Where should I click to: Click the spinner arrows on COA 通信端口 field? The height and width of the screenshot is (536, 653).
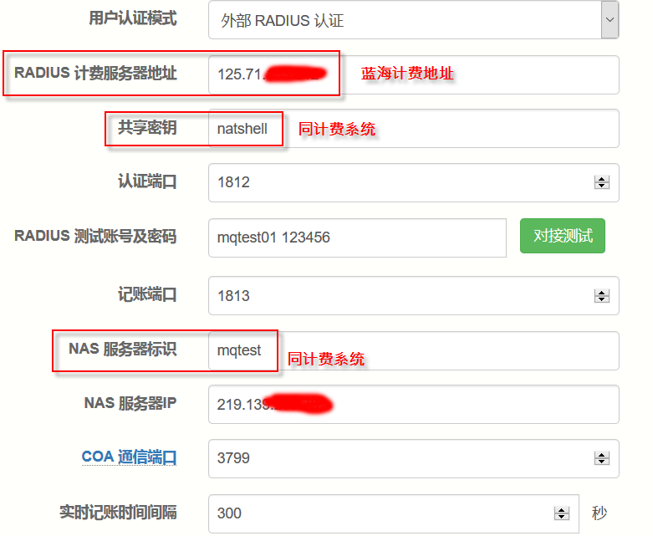pyautogui.click(x=600, y=458)
